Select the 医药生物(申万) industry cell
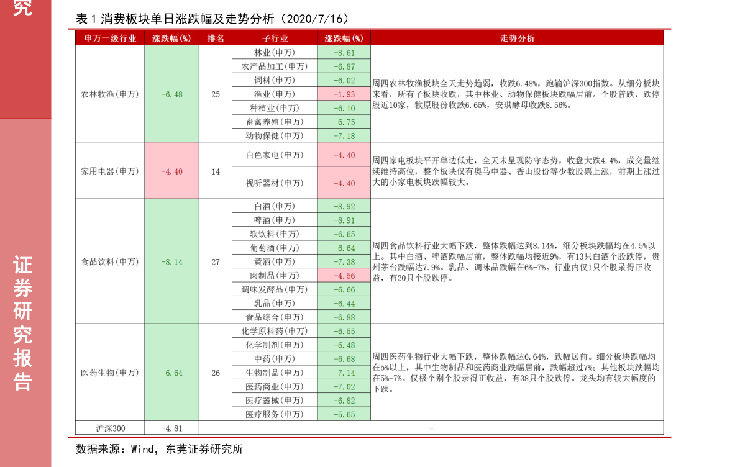Screen dimensions: 740x467 coord(110,373)
